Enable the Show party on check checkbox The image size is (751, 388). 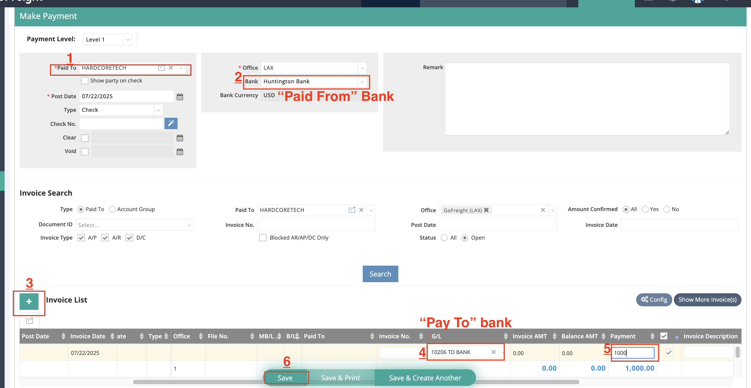pos(84,80)
